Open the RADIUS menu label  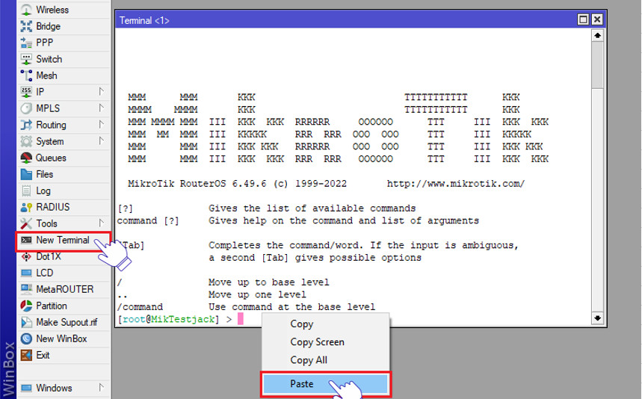click(x=53, y=207)
